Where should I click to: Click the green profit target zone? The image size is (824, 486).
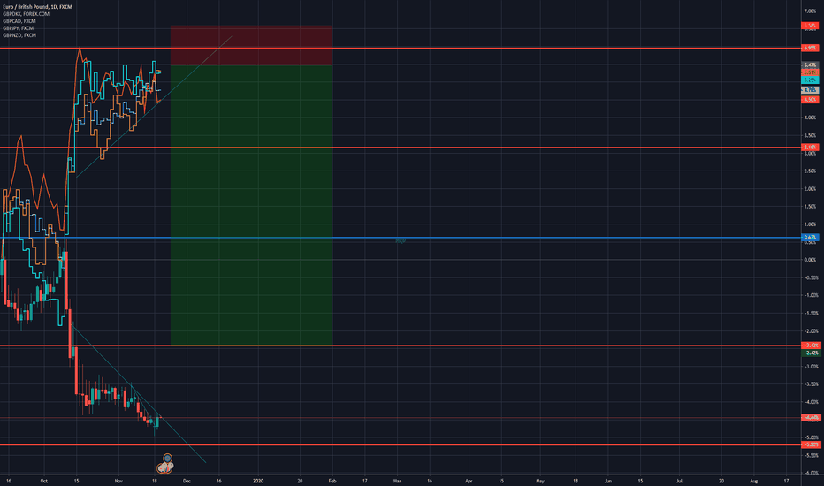251,203
